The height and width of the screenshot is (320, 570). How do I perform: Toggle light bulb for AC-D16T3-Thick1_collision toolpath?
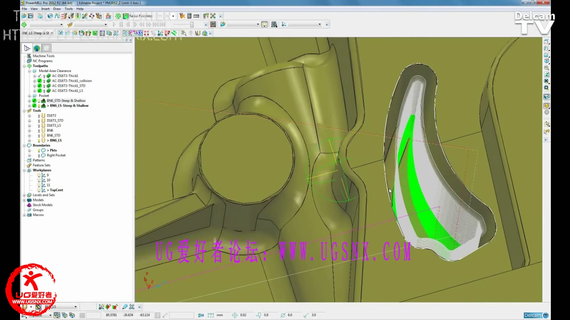44,81
